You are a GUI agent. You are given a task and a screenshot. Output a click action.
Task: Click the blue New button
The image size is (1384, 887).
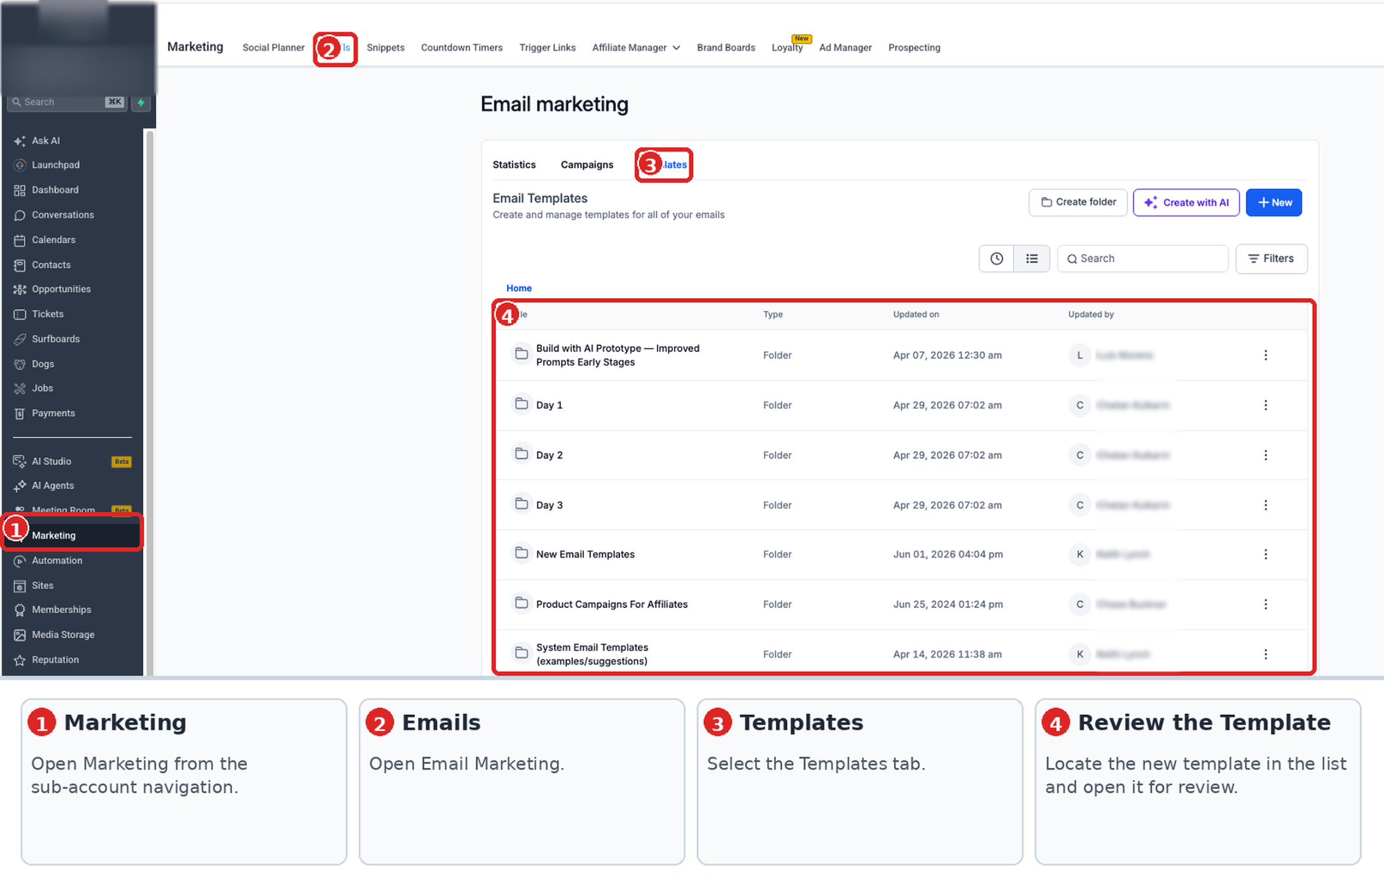[1274, 202]
